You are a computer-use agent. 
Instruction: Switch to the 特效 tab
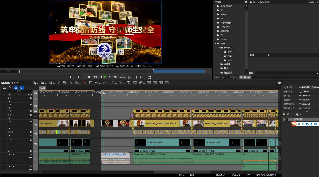(x=224, y=77)
